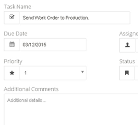Click the Additional details placeholder text
Image resolution: width=138 pixels, height=125 pixels.
[x=27, y=100]
